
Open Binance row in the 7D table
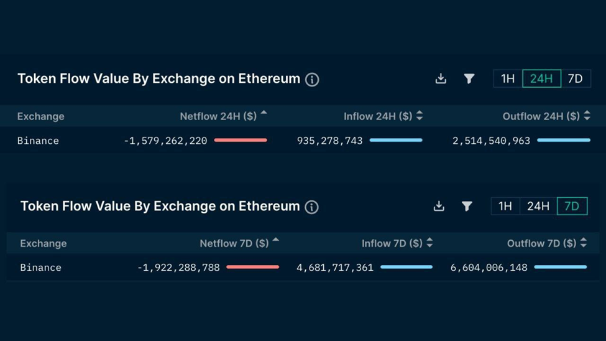coord(303,268)
